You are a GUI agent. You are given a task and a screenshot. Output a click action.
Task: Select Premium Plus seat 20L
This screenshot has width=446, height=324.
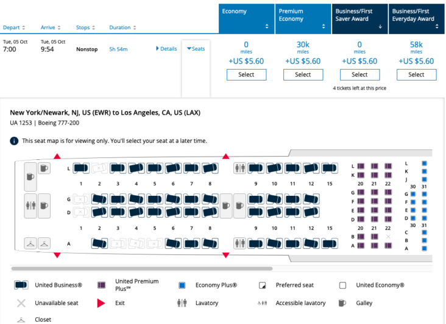coord(361,166)
